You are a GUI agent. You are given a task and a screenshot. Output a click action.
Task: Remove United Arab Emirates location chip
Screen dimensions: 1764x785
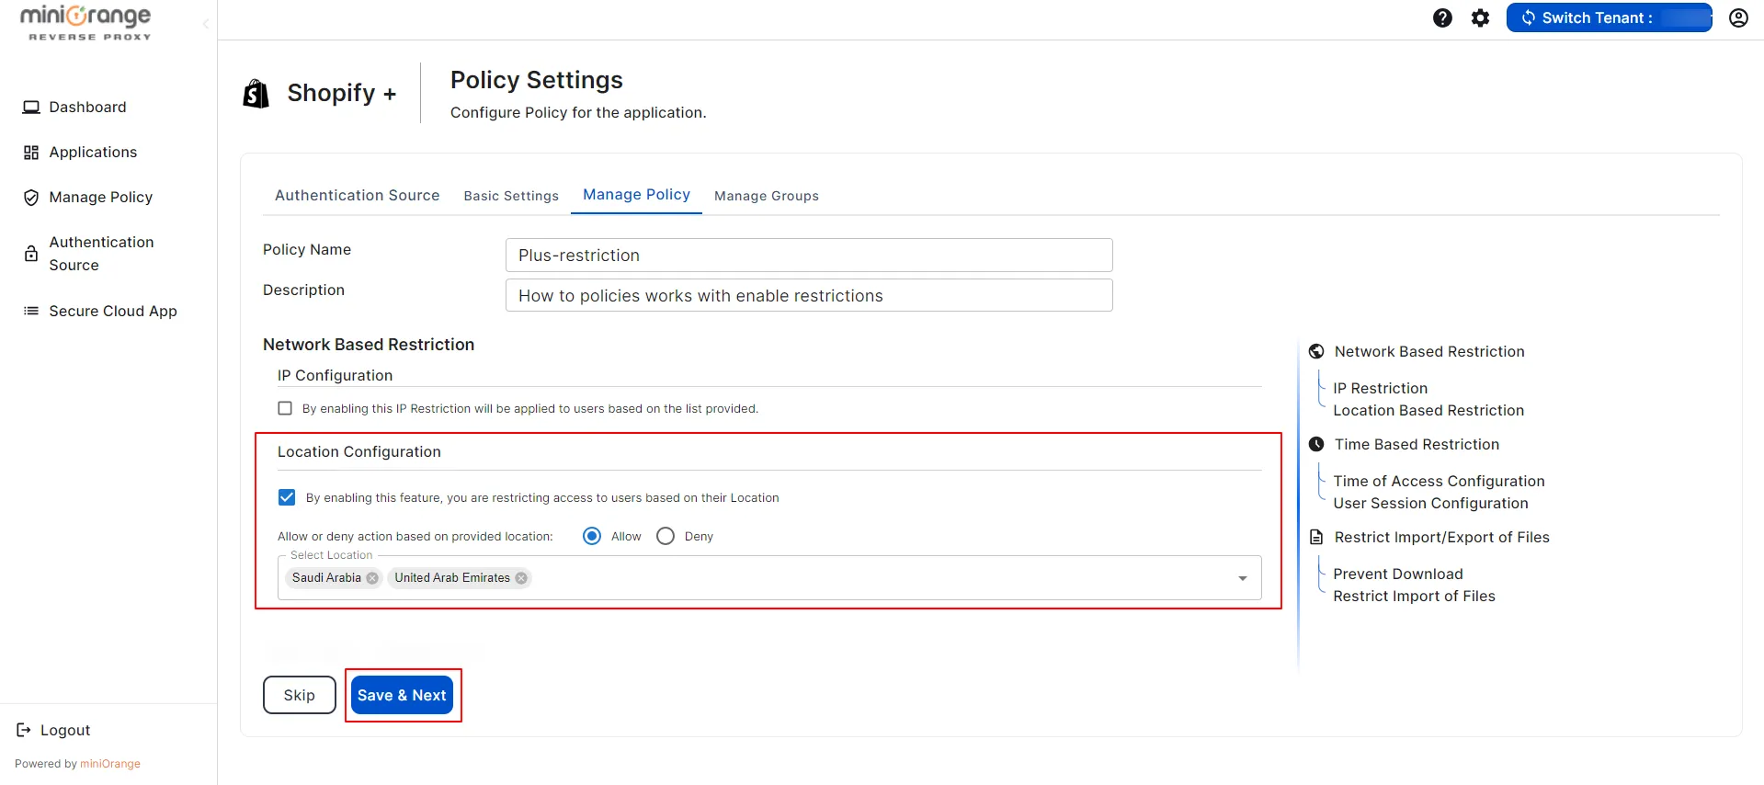(x=521, y=578)
